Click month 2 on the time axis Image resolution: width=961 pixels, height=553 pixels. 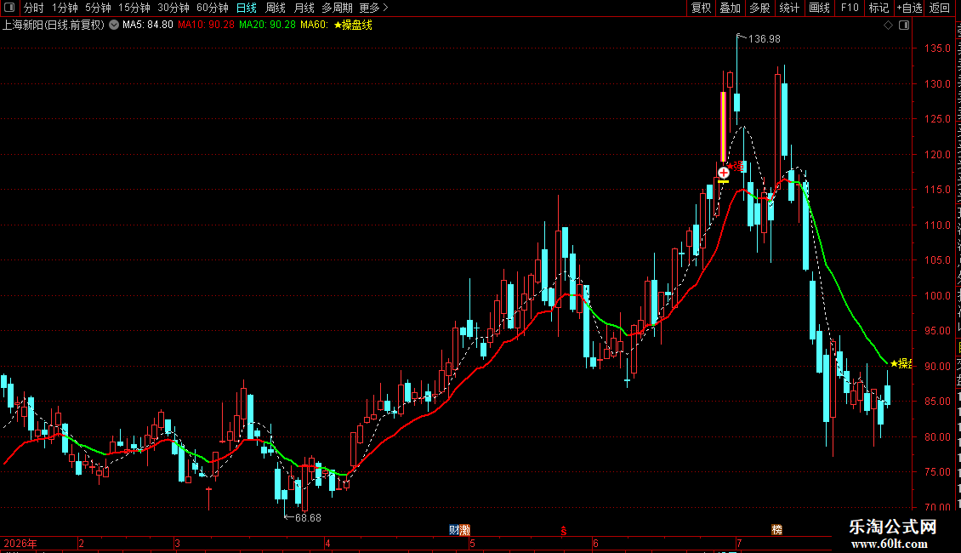[81, 543]
